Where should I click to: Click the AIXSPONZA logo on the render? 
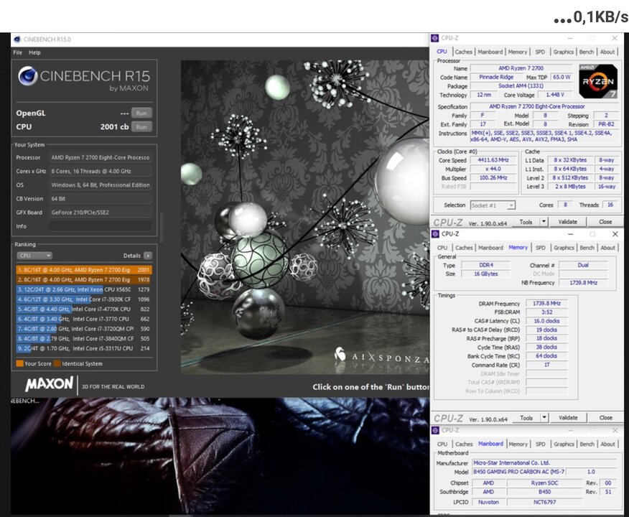pos(381,355)
